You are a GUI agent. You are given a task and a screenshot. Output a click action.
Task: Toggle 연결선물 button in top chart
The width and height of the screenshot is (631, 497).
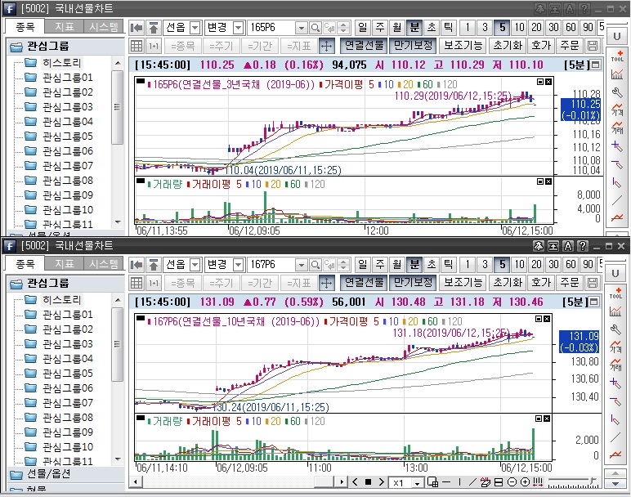362,45
